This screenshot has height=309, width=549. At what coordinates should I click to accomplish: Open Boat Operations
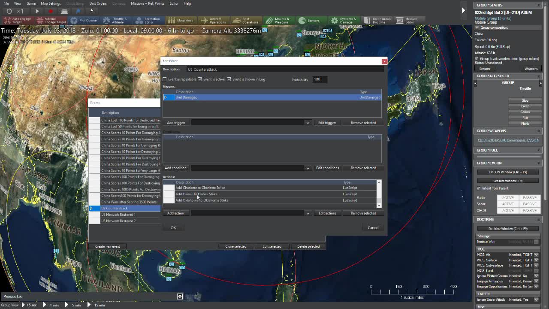(x=247, y=20)
